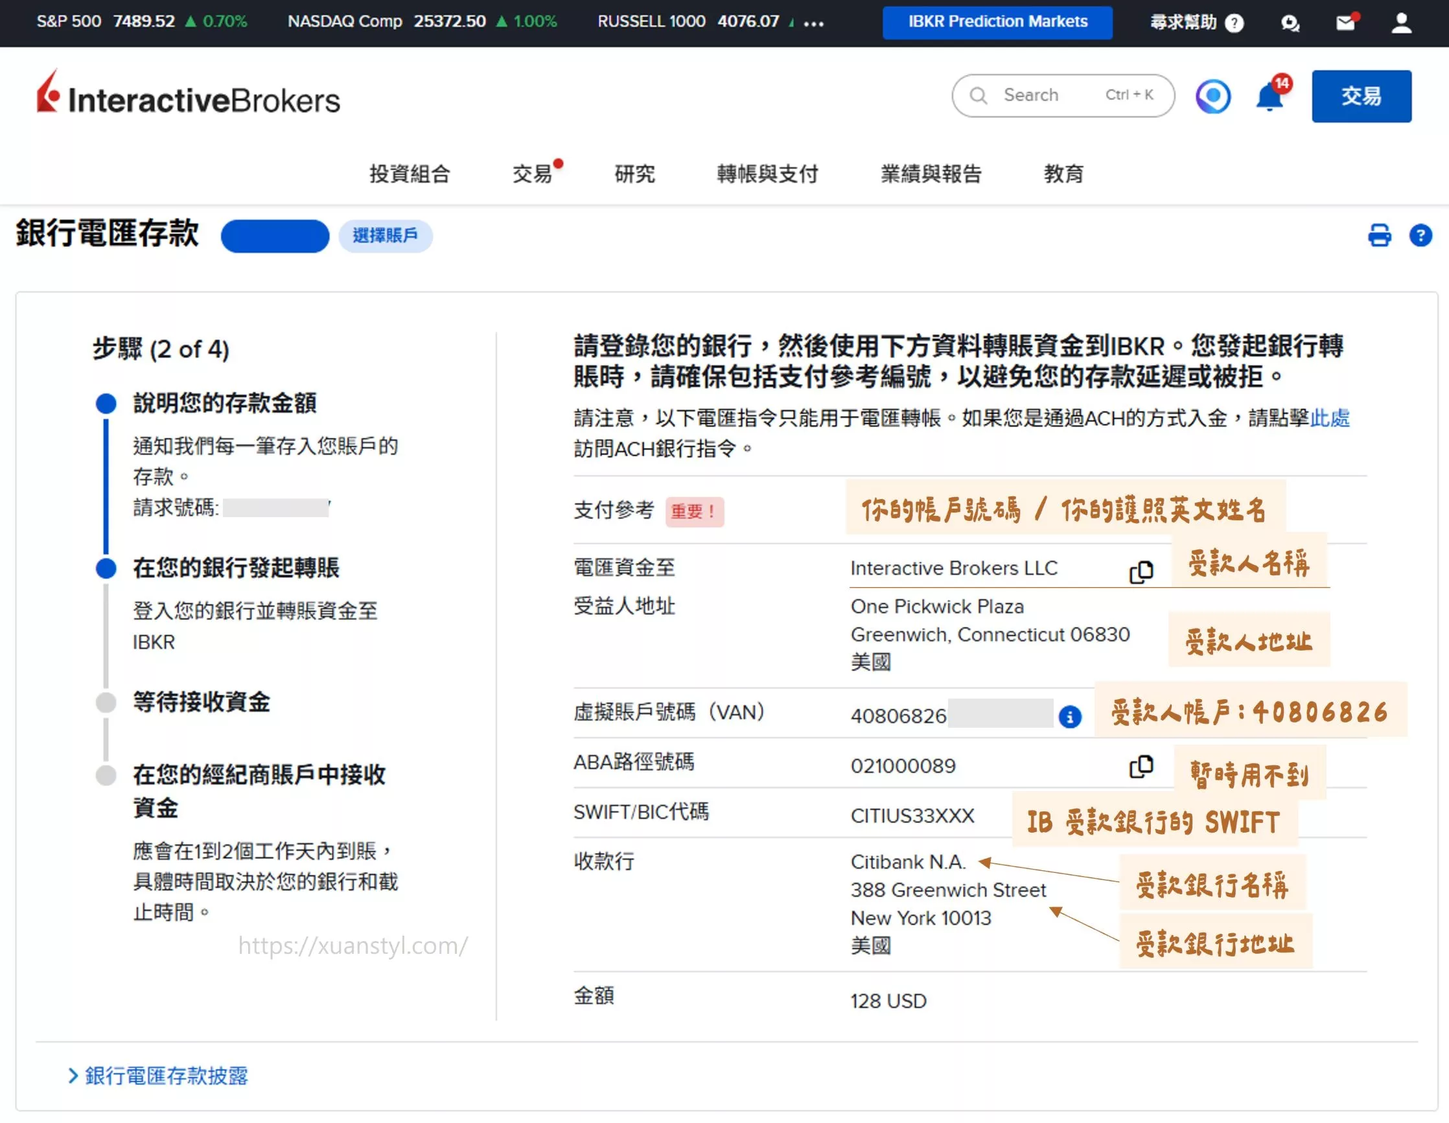
Task: Select the 在您的銀行發起轉賬 step
Action: 236,568
